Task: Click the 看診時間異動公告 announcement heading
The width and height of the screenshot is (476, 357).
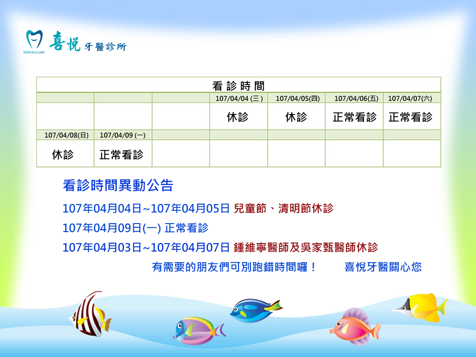Action: (x=118, y=186)
